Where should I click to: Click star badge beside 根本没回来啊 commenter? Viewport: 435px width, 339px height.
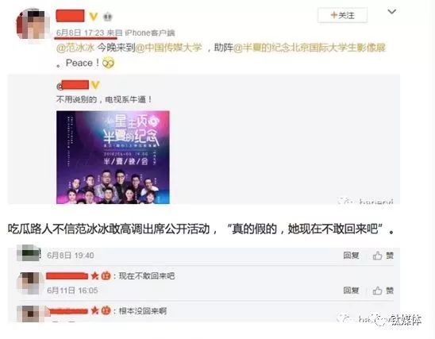click(95, 310)
